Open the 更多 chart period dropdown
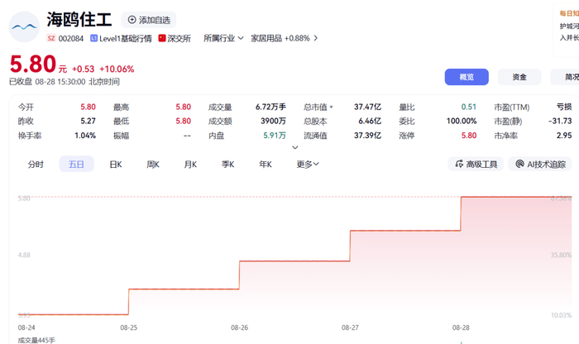The height and width of the screenshot is (344, 579). click(308, 165)
